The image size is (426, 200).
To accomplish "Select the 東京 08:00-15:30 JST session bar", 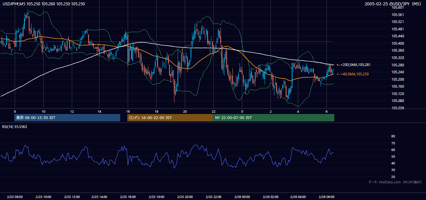I will click(67, 118).
